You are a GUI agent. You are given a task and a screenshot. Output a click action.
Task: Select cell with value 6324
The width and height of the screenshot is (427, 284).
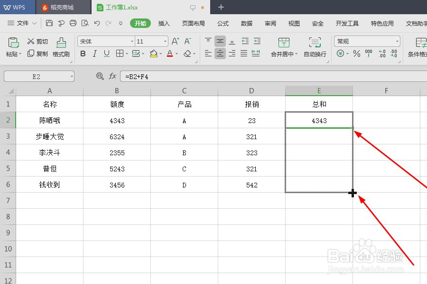pyautogui.click(x=117, y=136)
